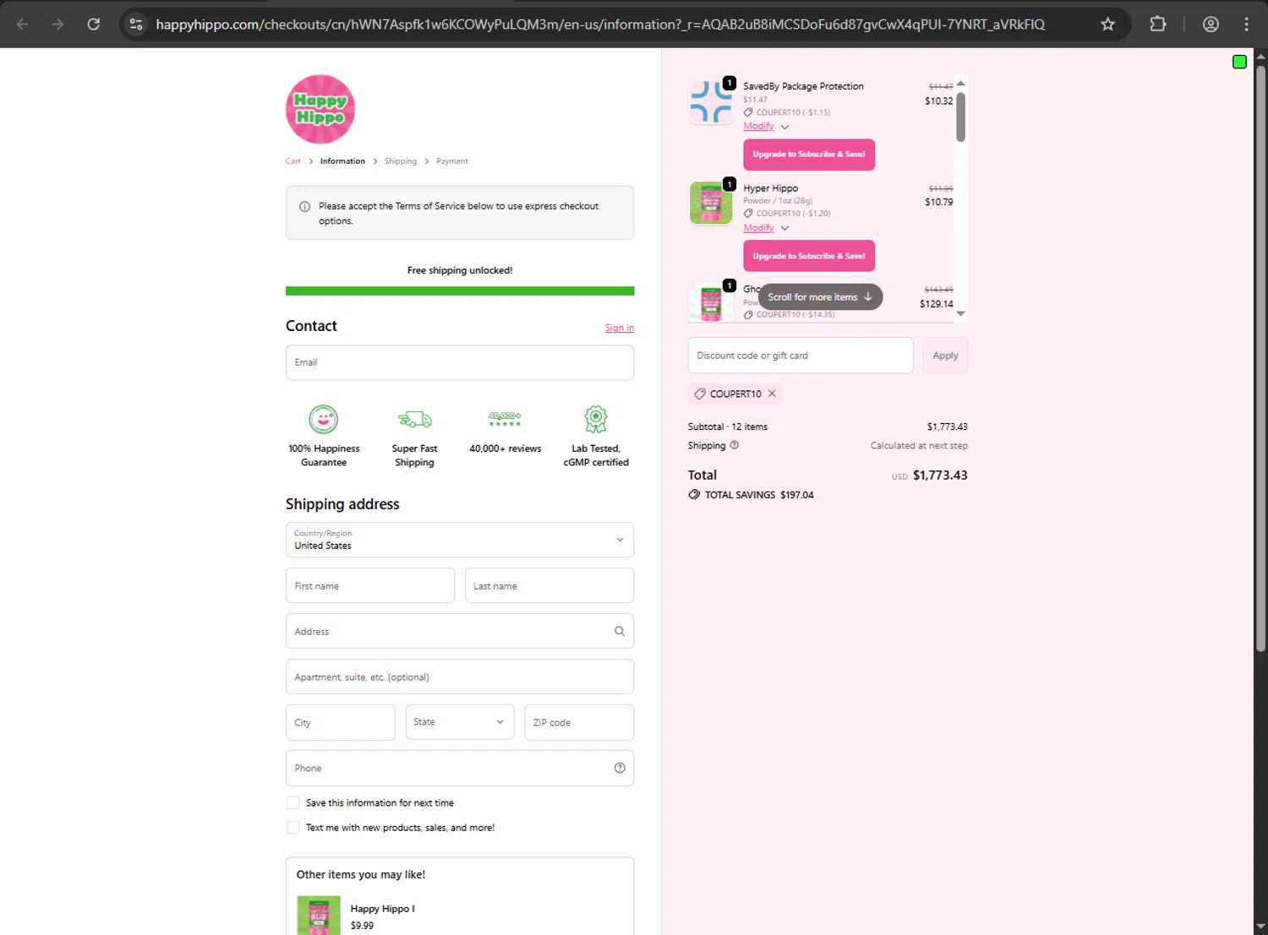Click the Total Savings tag icon
The image size is (1268, 935).
pyautogui.click(x=694, y=495)
